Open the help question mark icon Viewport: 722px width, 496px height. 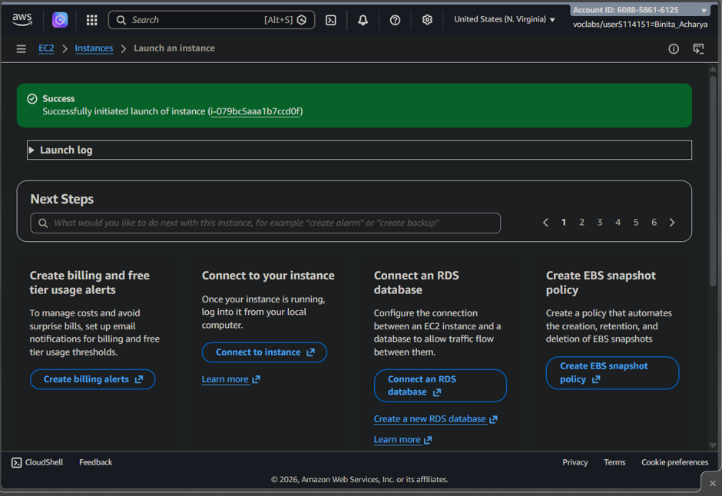[x=395, y=20]
